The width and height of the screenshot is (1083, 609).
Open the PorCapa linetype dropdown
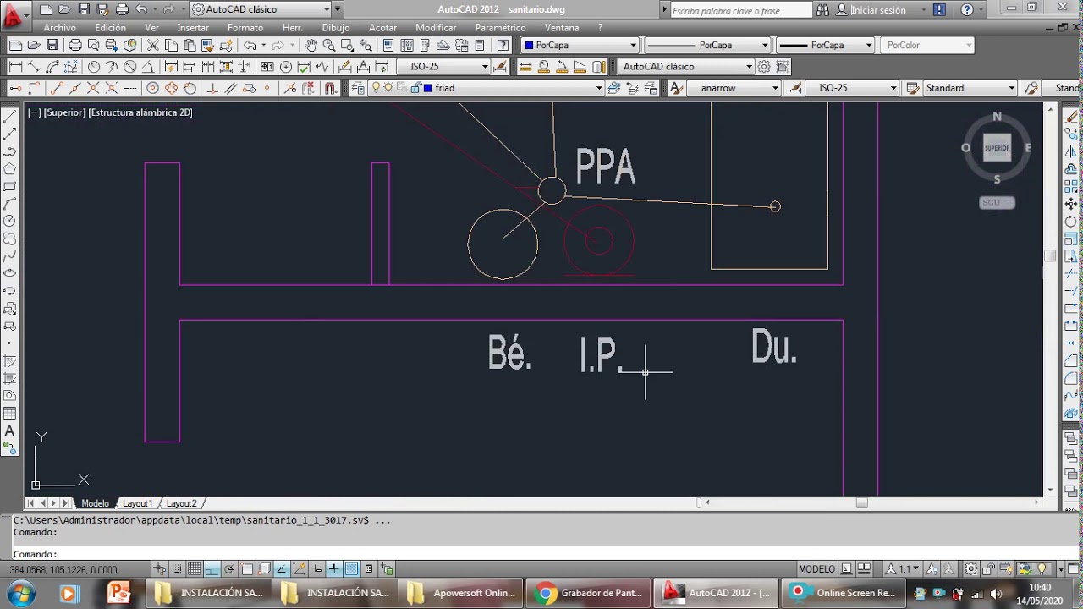pyautogui.click(x=707, y=45)
